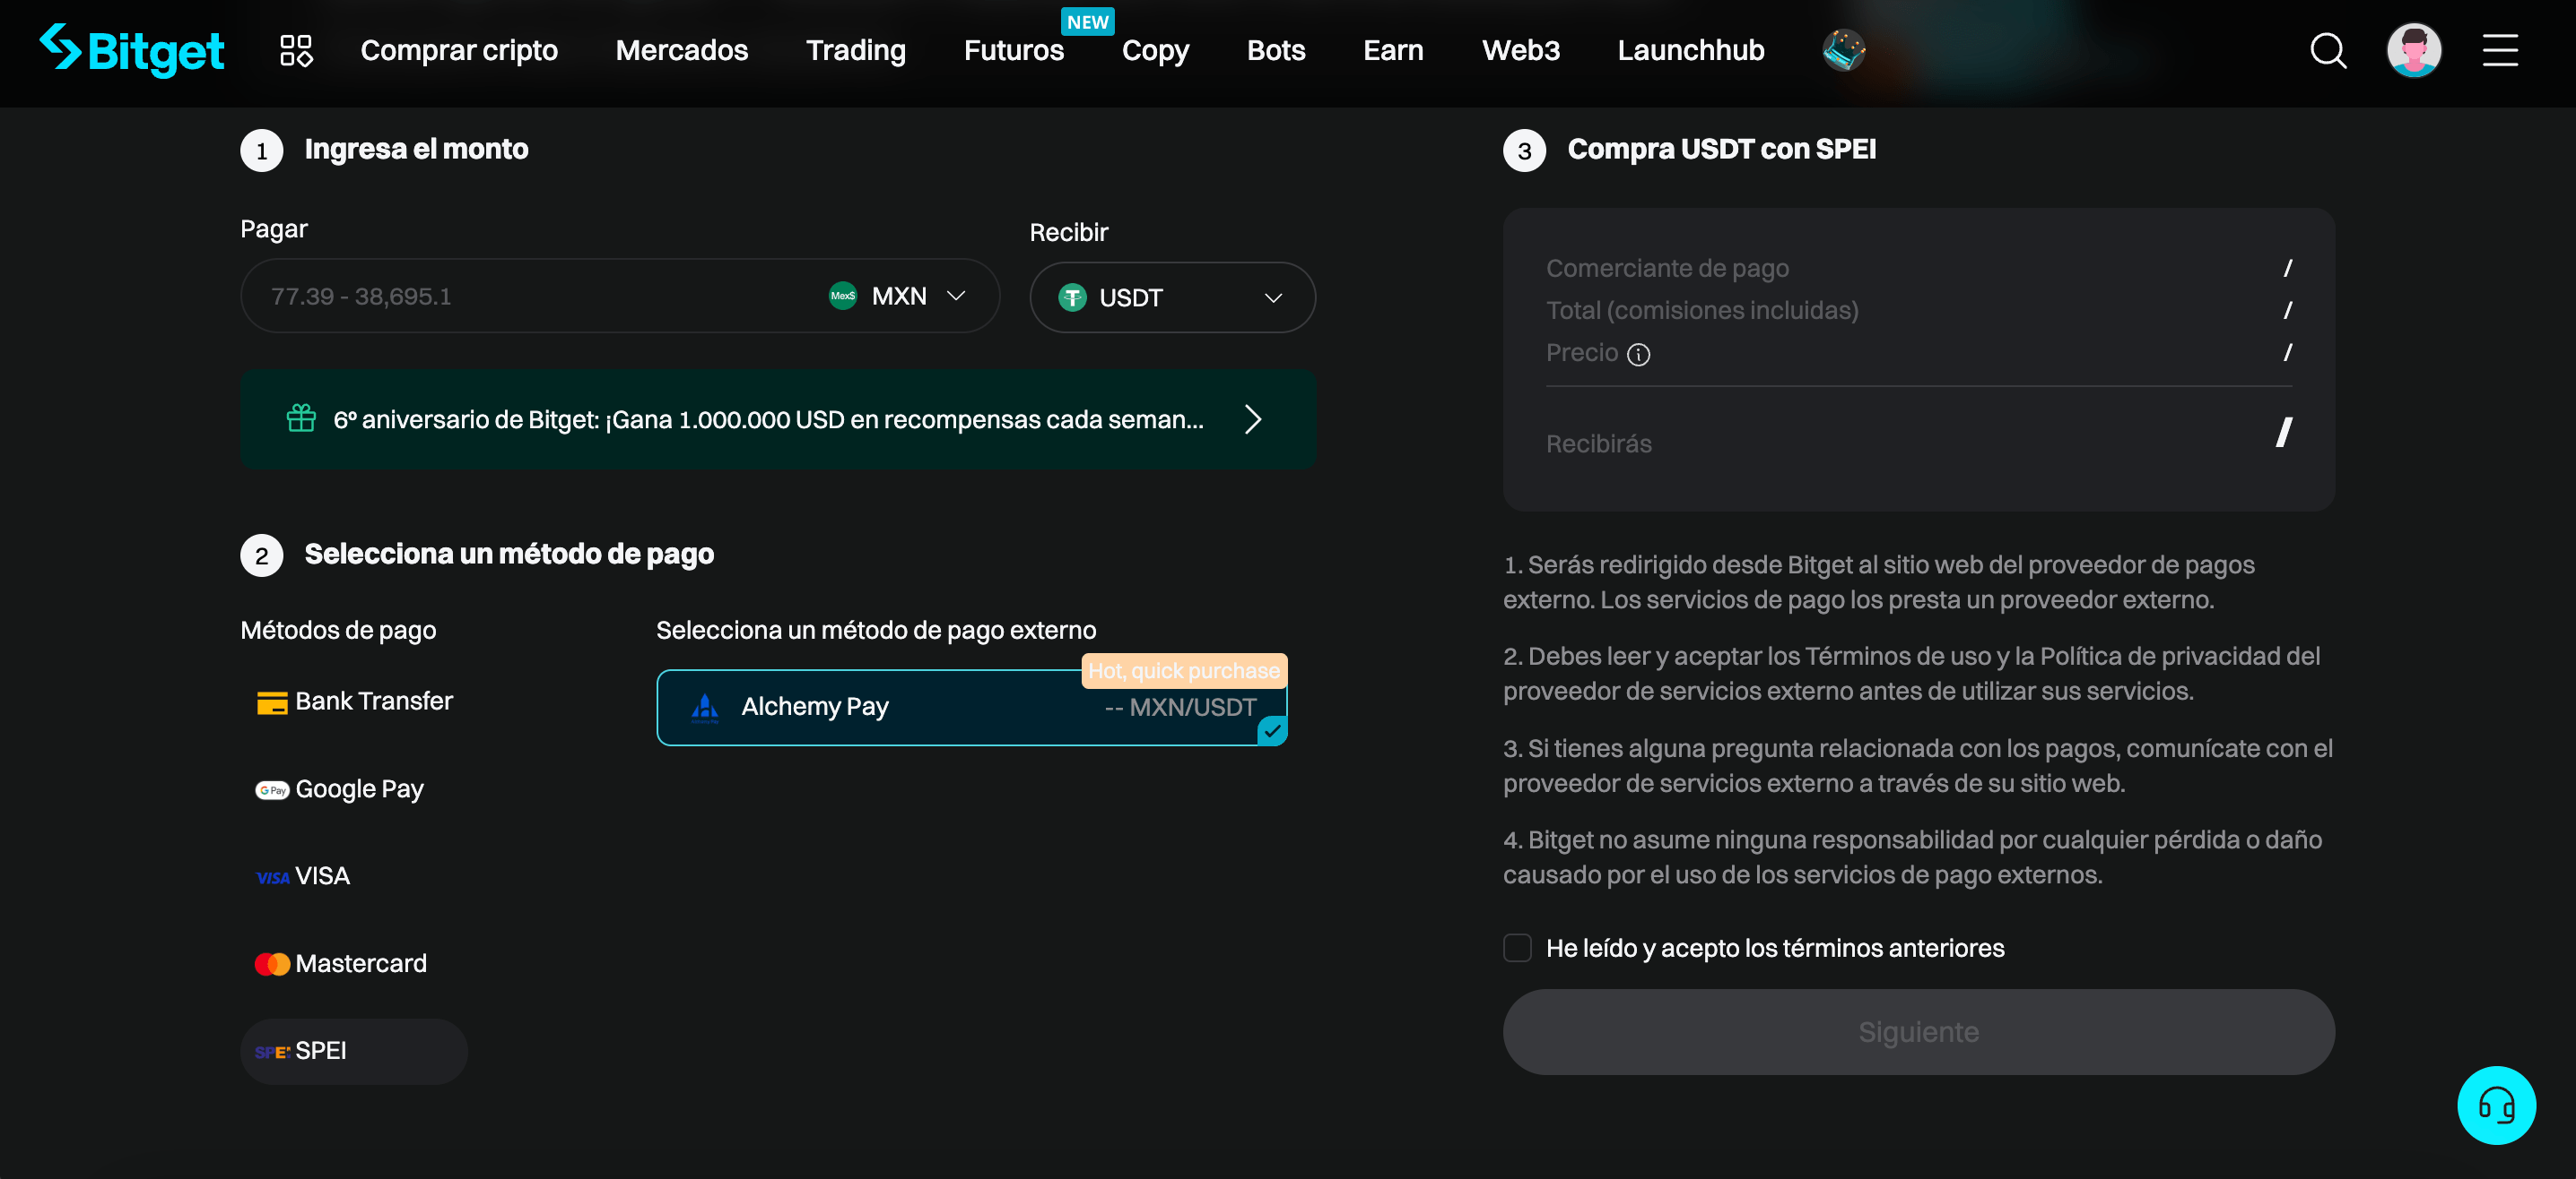Click the Siguiente button
2576x1179 pixels.
(x=1919, y=1031)
